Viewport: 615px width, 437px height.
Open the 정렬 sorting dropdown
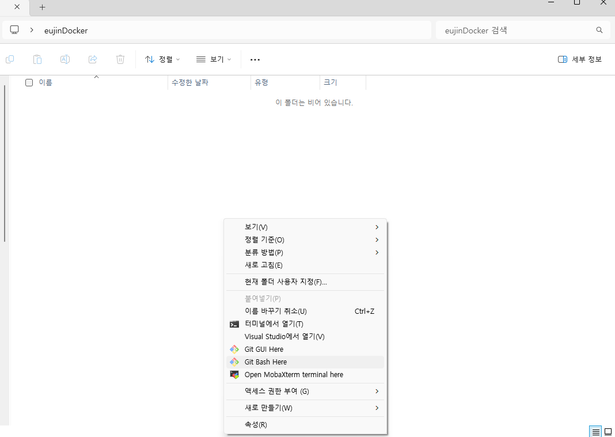pos(162,59)
